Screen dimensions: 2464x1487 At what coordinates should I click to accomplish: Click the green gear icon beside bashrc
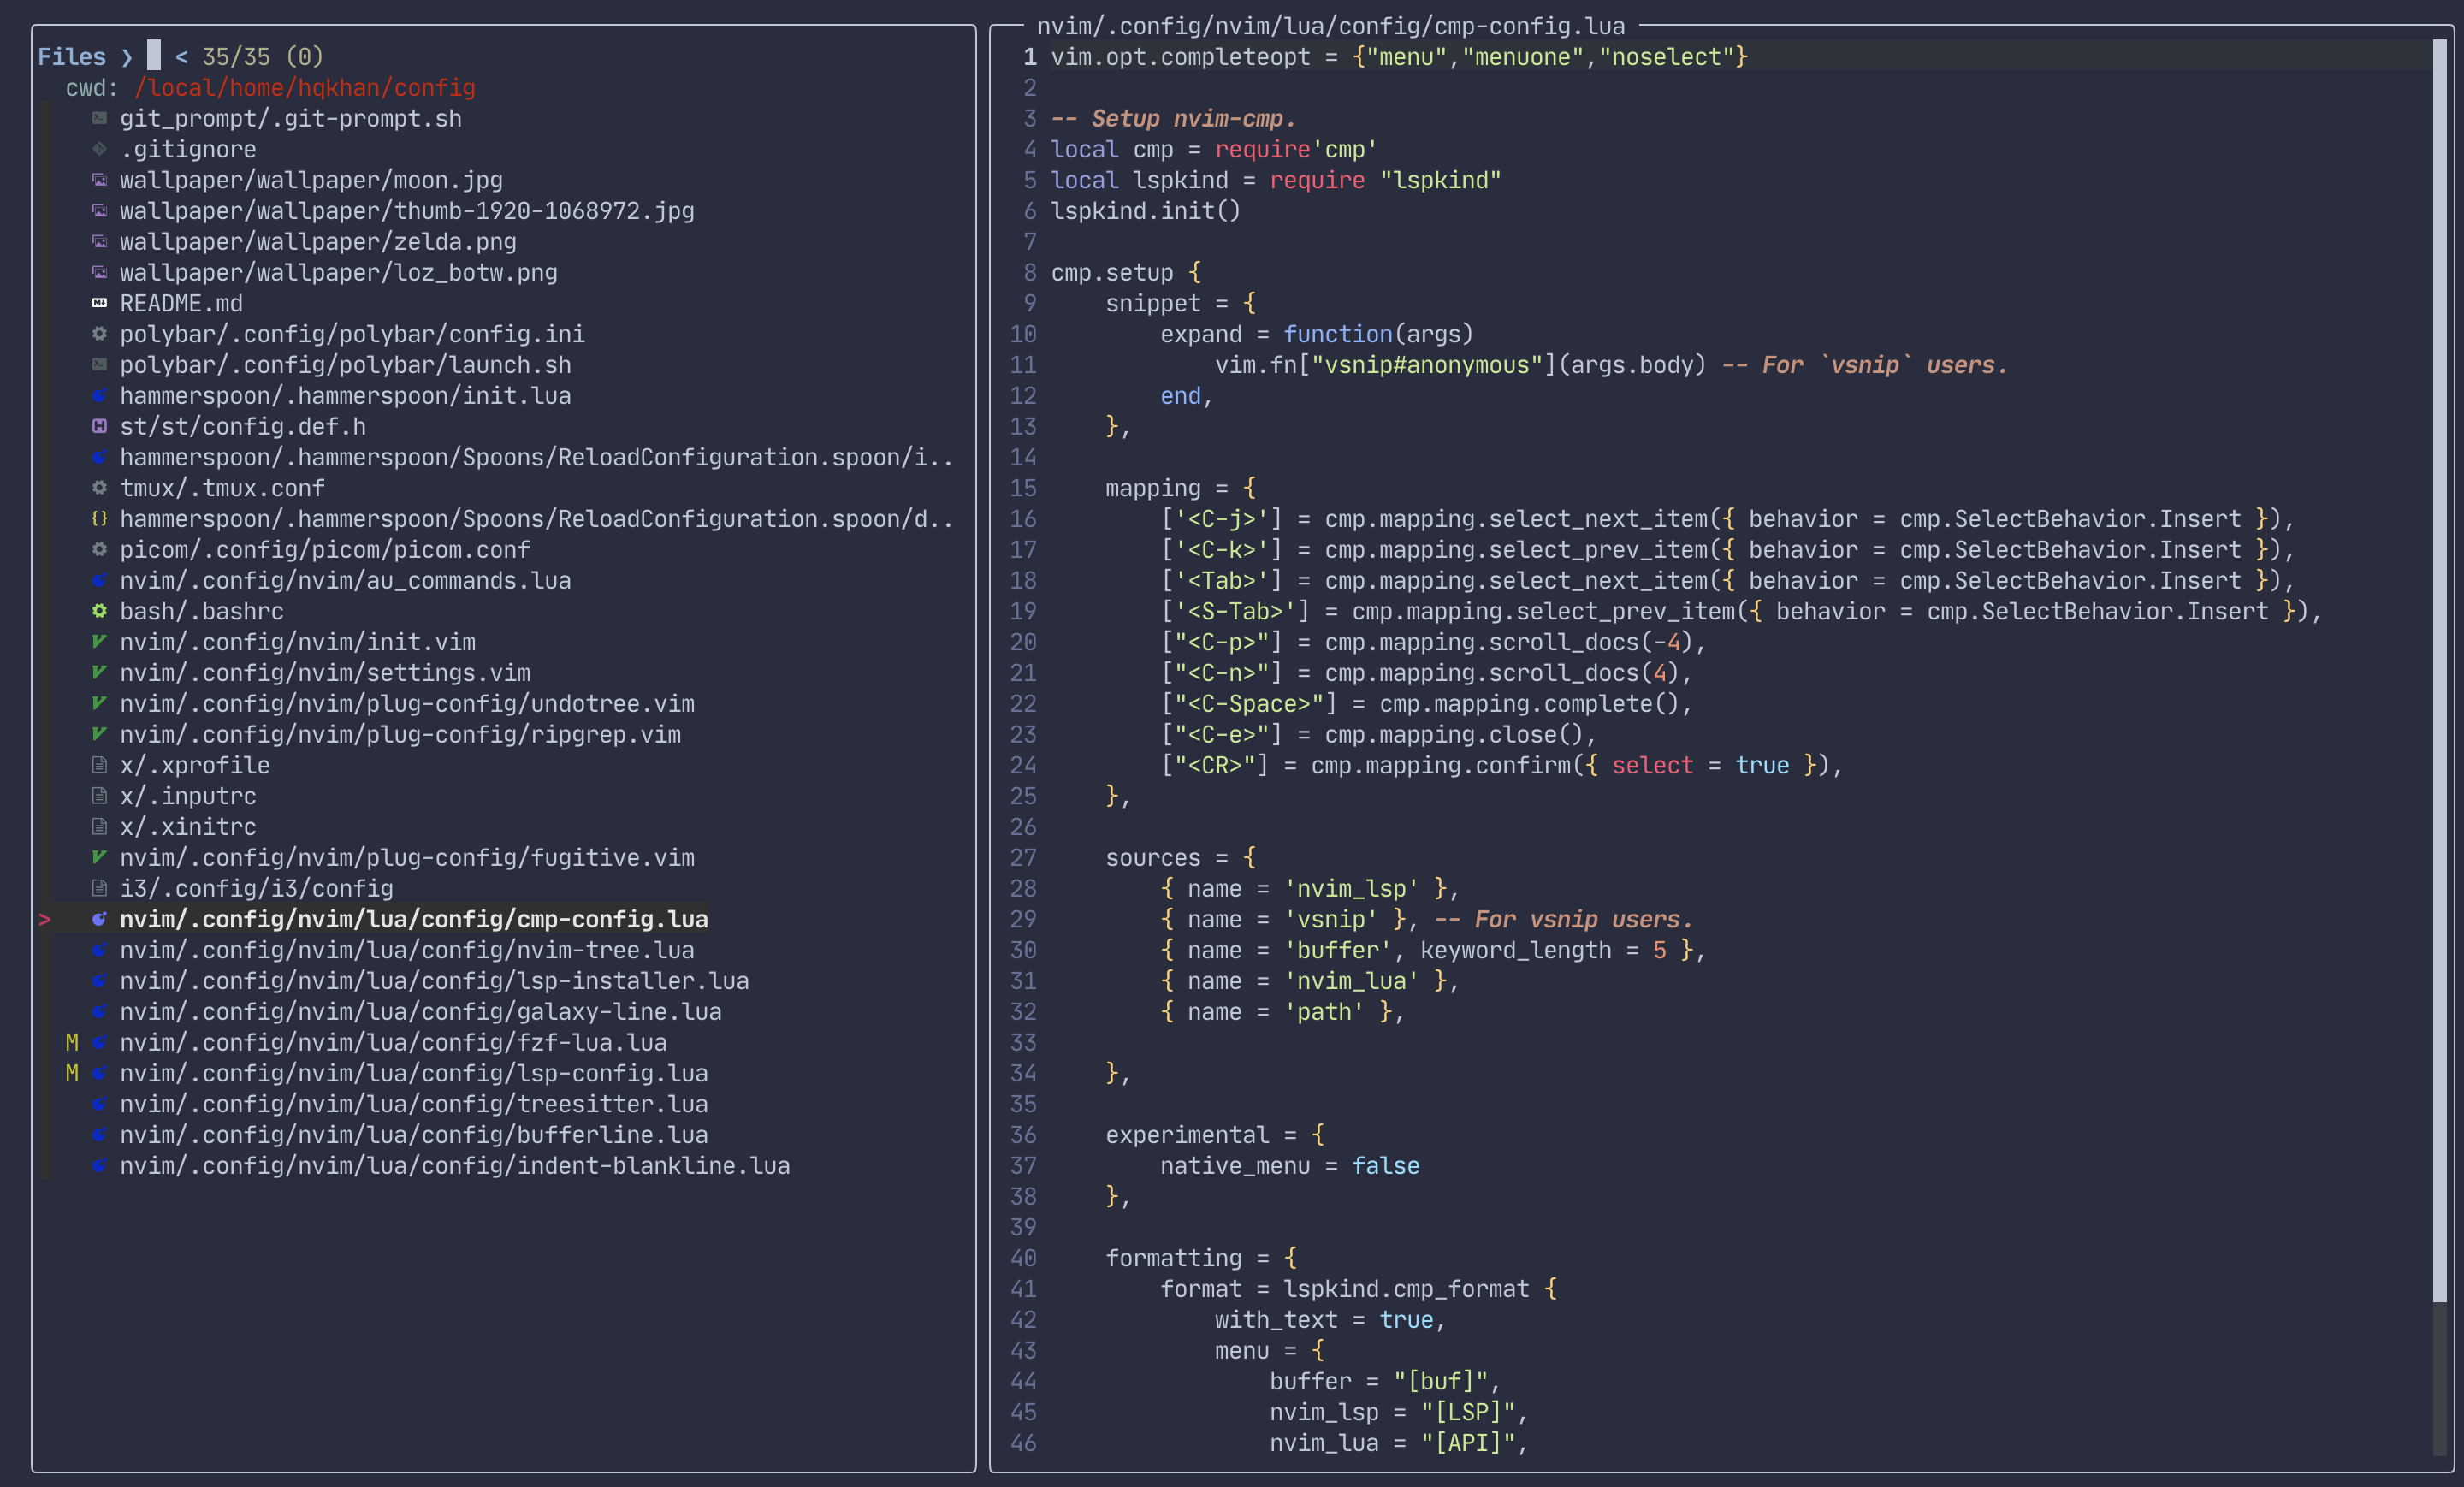pos(99,611)
